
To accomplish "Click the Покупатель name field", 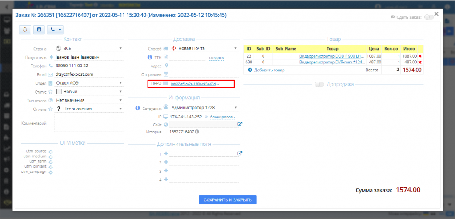I will [x=89, y=57].
